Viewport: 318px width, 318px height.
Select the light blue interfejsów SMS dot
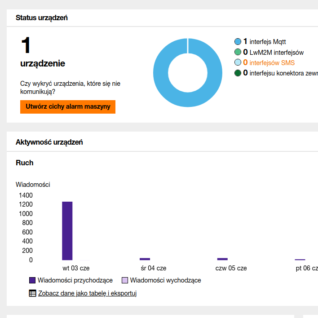tap(238, 62)
